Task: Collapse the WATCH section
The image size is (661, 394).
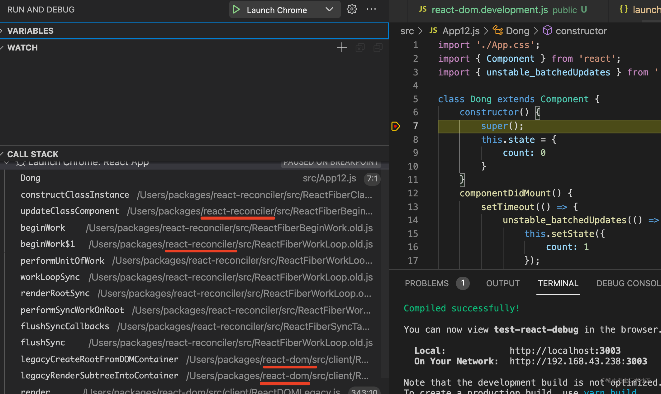Action: click(22, 48)
